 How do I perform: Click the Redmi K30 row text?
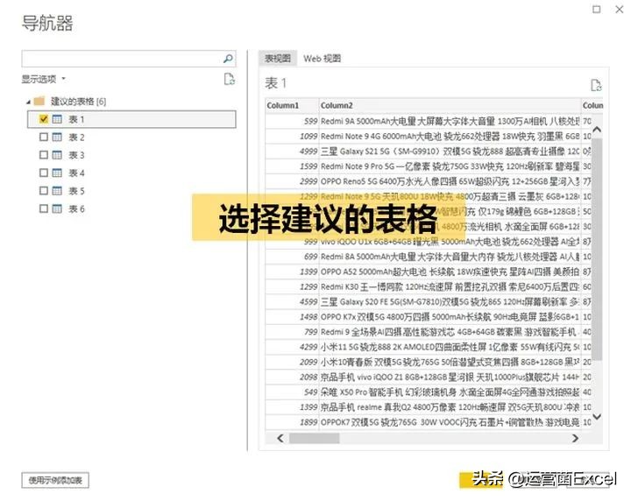450,286
